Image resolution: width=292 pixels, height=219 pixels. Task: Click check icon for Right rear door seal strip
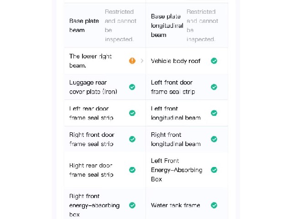132,170
